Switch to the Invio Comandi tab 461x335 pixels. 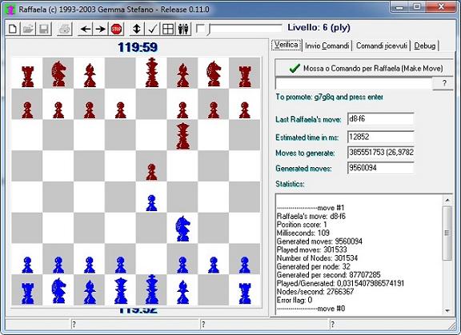pos(327,46)
